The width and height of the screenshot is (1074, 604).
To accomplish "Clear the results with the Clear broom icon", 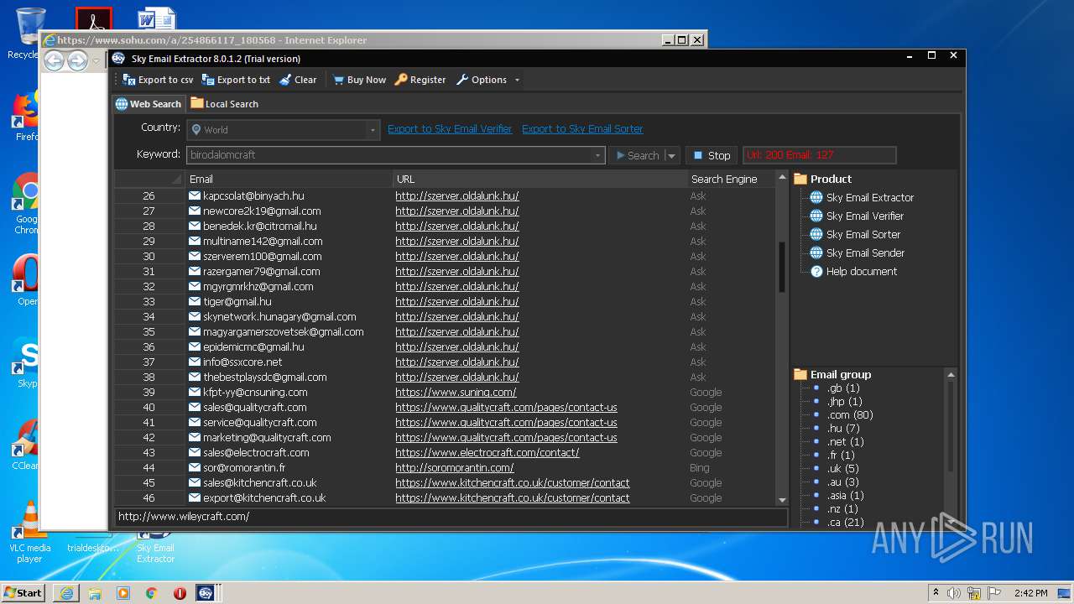I will pos(297,80).
